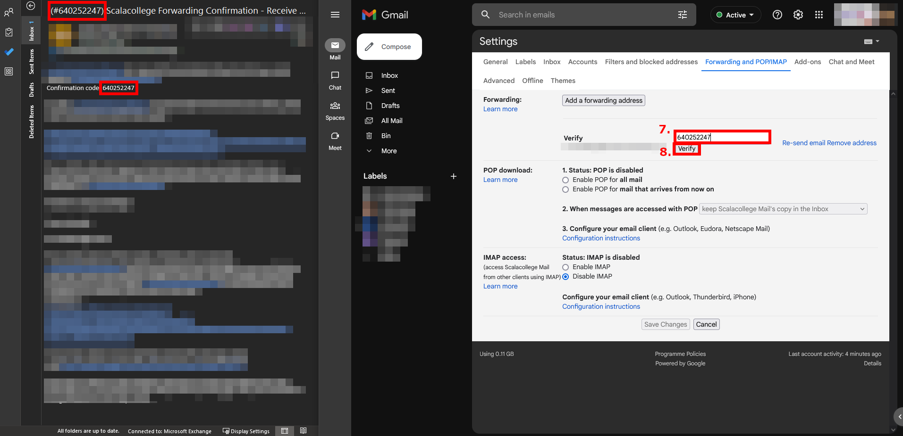Image resolution: width=903 pixels, height=436 pixels.
Task: Create a new label with plus icon
Action: (x=454, y=176)
